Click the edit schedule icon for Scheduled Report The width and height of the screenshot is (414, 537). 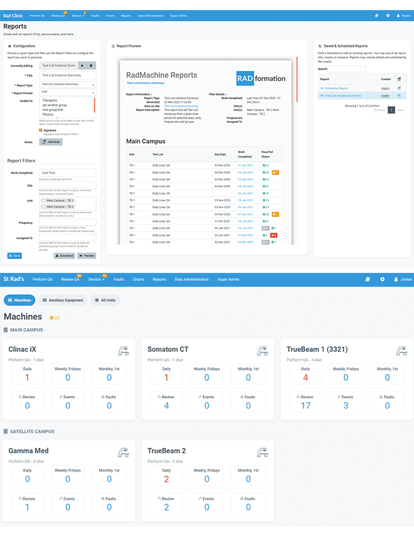tap(400, 88)
